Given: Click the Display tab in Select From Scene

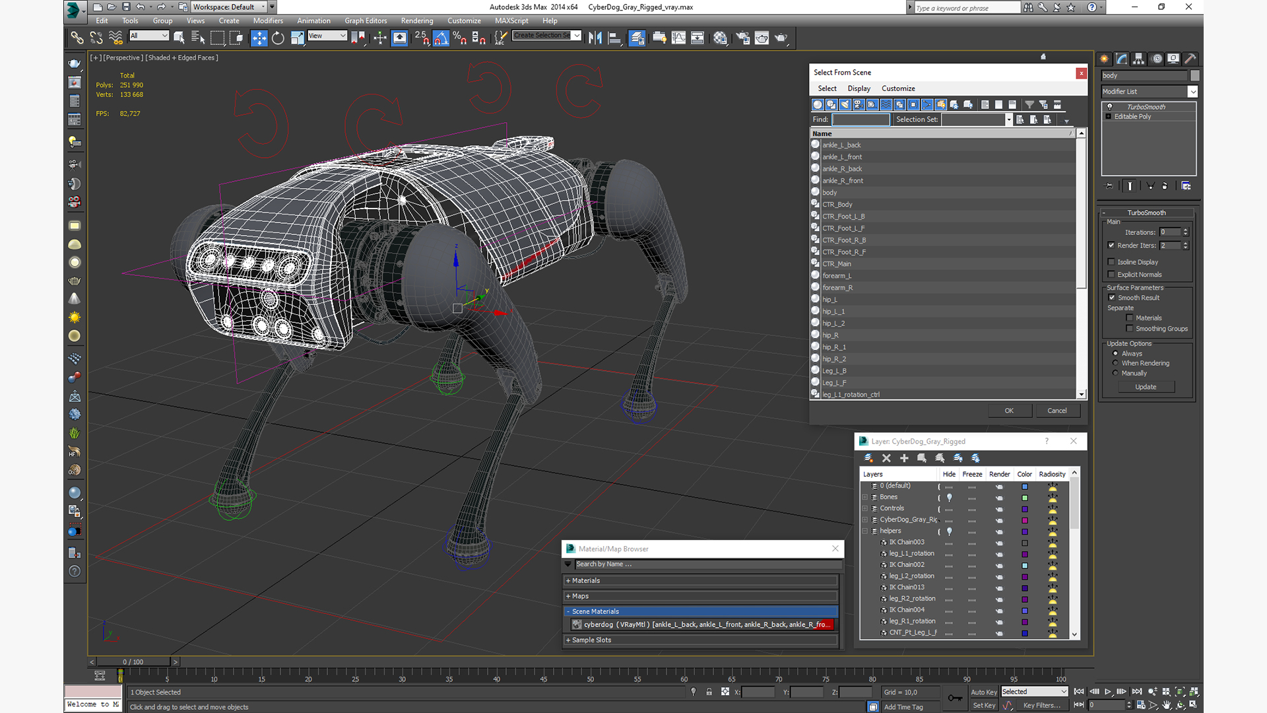Looking at the screenshot, I should point(858,88).
